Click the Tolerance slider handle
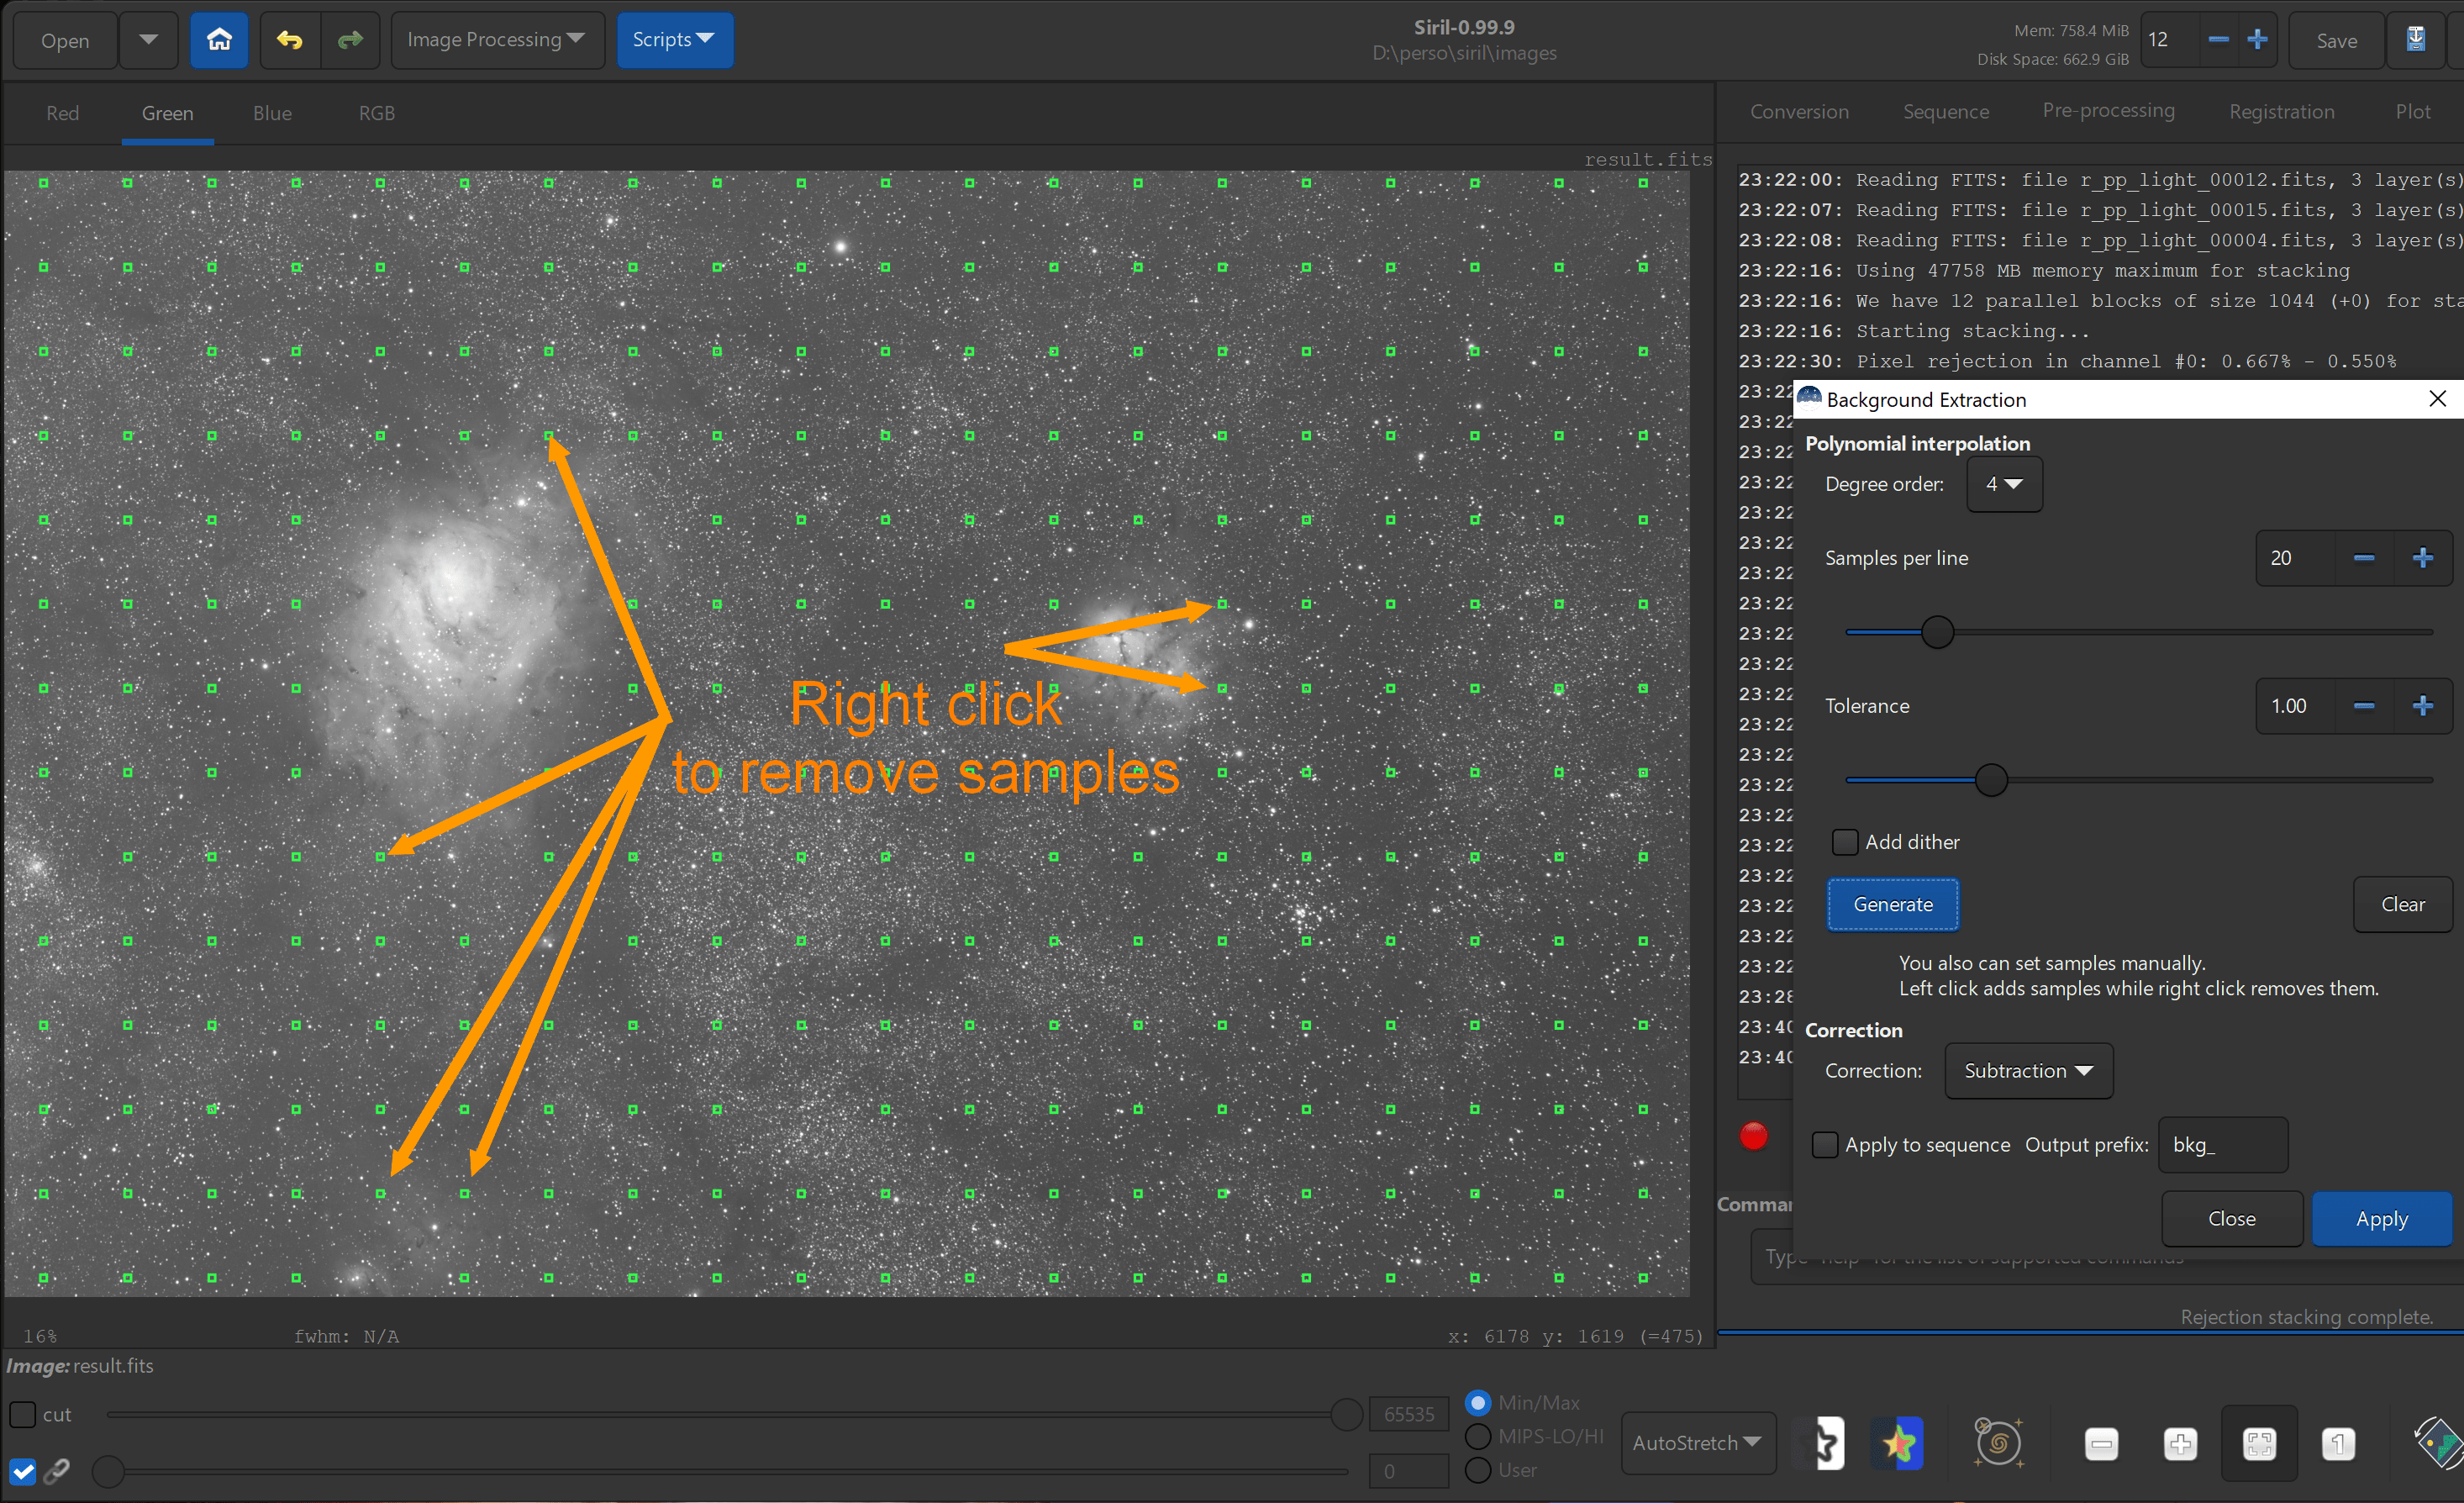2464x1503 pixels. 1991,780
